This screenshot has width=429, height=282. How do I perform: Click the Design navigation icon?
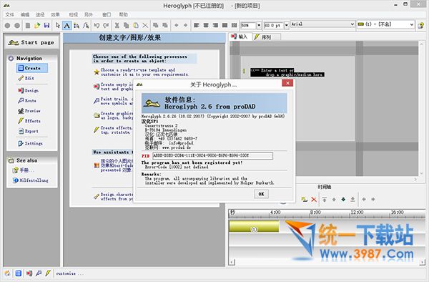pos(21,90)
